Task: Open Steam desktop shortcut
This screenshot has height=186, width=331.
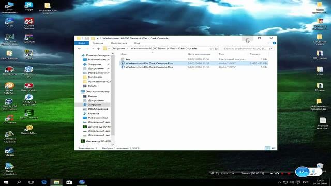Action: tap(9, 151)
